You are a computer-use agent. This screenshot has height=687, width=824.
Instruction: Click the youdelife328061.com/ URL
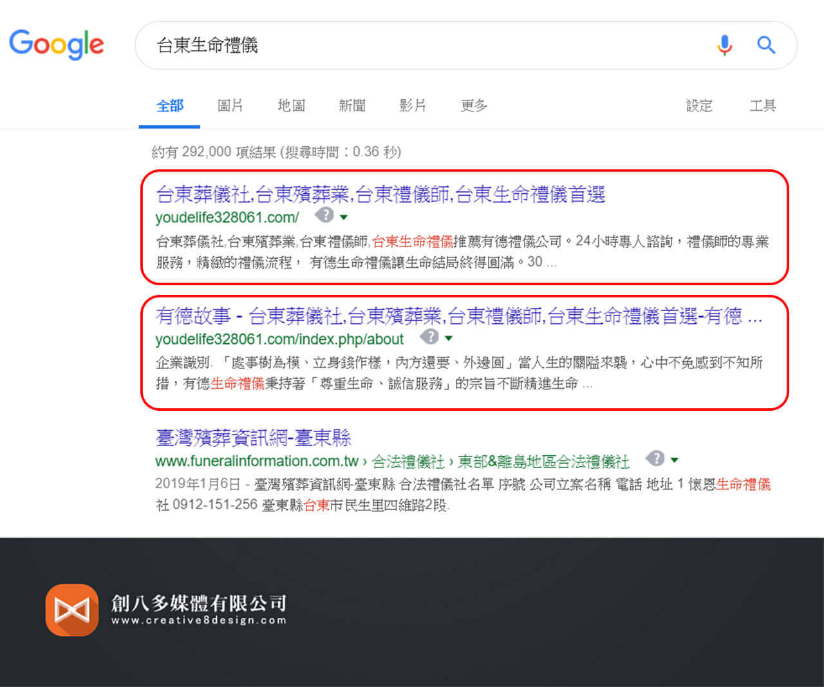click(x=227, y=218)
